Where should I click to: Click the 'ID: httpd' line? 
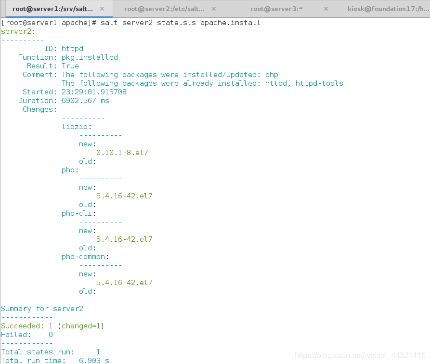[x=64, y=49]
